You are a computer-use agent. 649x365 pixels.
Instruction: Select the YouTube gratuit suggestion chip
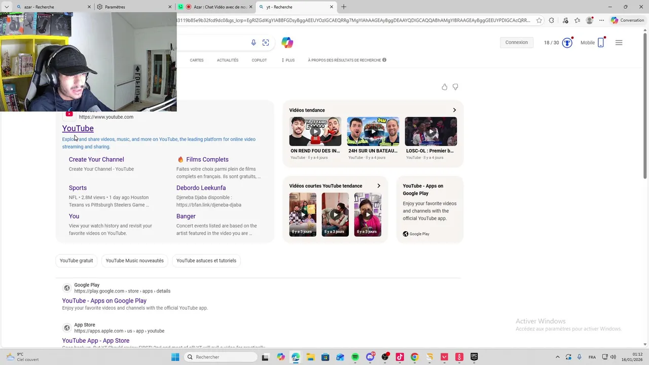[77, 261]
